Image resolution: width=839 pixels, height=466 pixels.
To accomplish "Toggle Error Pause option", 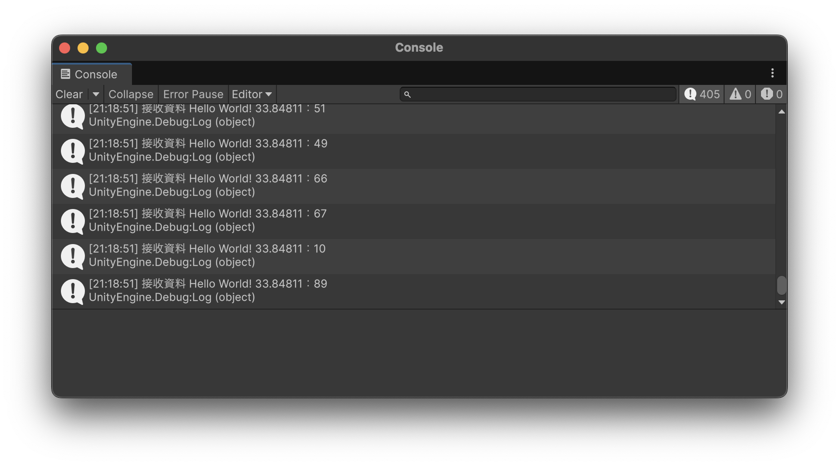I will coord(193,94).
